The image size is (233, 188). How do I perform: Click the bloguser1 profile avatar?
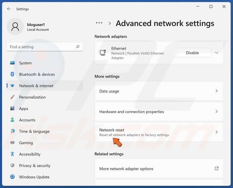pos(15,27)
